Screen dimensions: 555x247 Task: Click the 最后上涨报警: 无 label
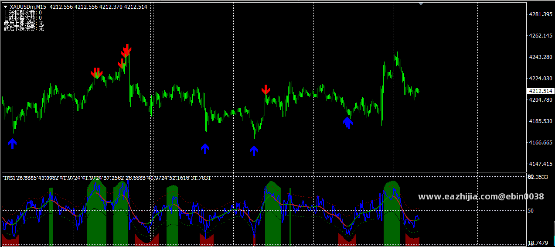[x=24, y=23]
